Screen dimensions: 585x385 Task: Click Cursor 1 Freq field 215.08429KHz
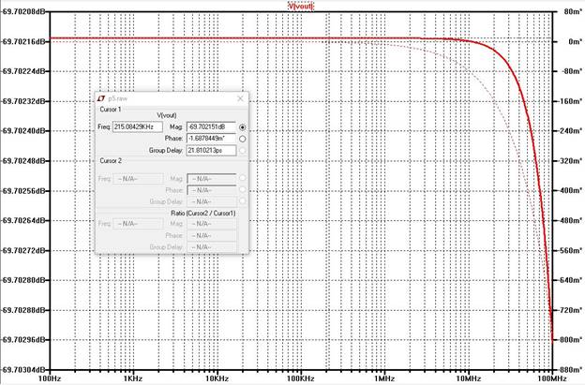coord(138,126)
